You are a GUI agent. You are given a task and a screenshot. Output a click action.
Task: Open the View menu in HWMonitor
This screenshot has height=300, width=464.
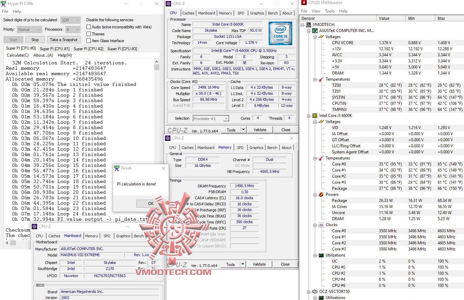316,11
